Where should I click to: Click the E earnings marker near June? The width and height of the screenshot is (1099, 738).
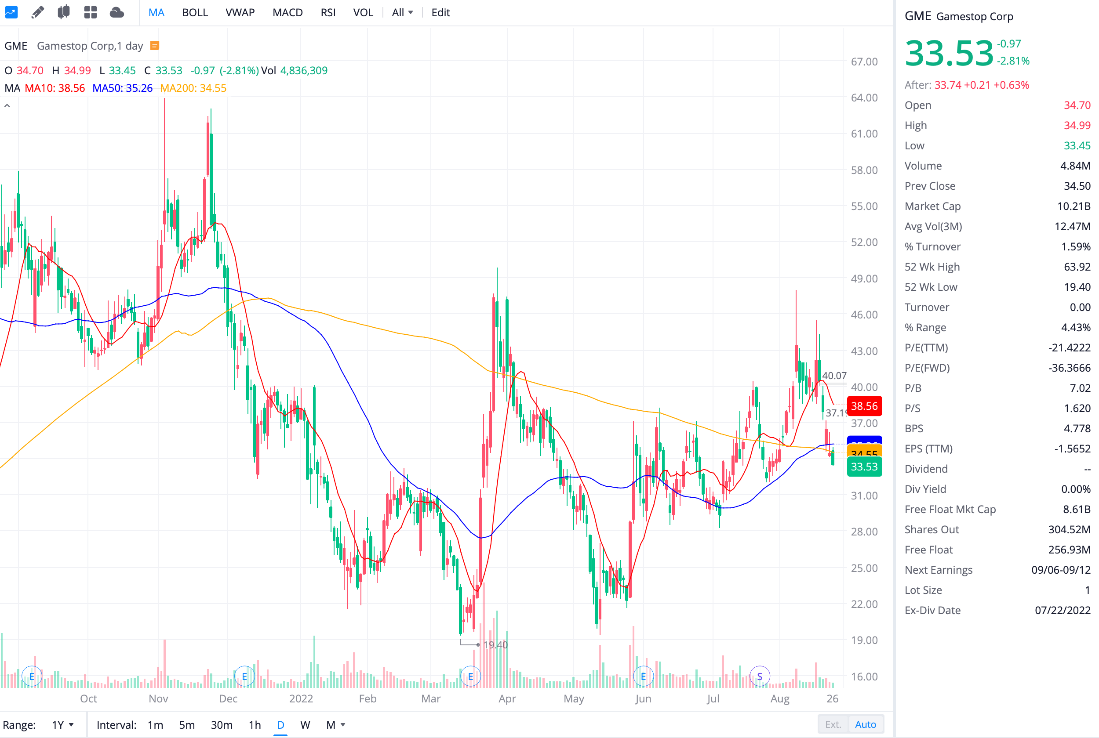[x=643, y=676]
